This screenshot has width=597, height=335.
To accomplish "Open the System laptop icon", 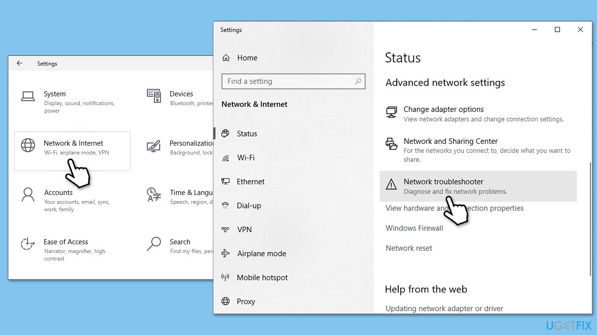I will [x=28, y=96].
